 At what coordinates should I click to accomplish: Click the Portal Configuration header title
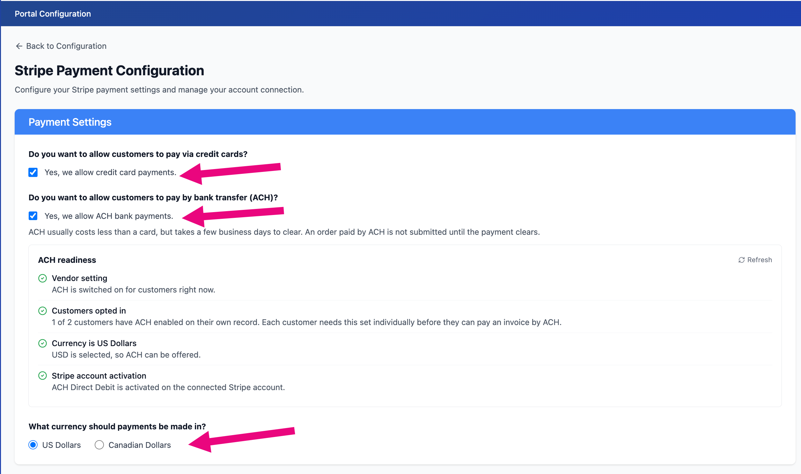53,14
